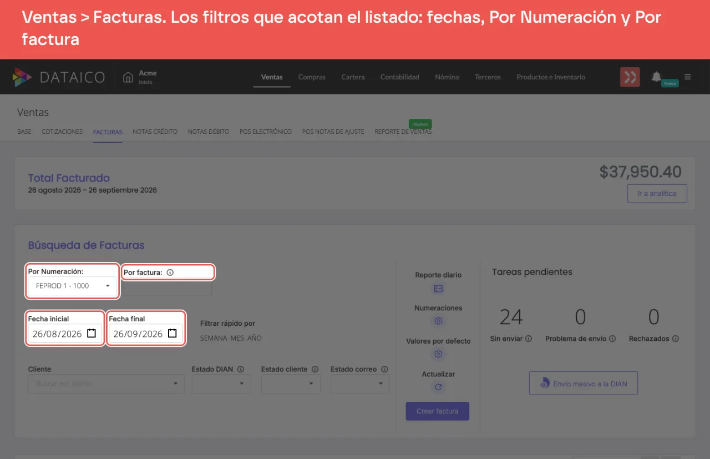This screenshot has height=459, width=710.
Task: Switch to the Notas Crédito tab
Action: 155,132
